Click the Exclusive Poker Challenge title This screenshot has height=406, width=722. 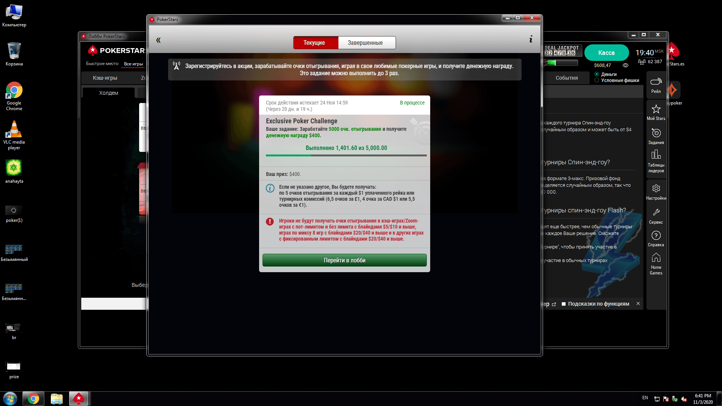[x=302, y=121]
